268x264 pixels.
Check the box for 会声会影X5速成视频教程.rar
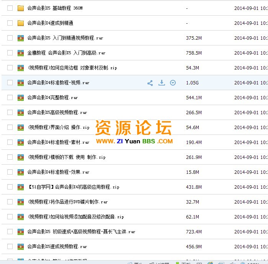coord(10,246)
